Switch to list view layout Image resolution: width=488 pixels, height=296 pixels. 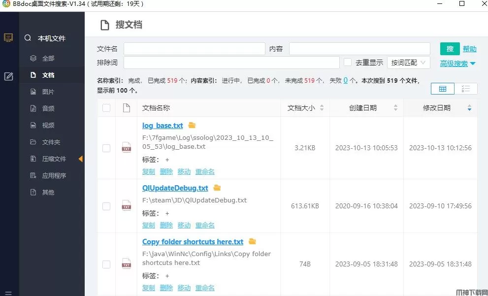(x=465, y=89)
